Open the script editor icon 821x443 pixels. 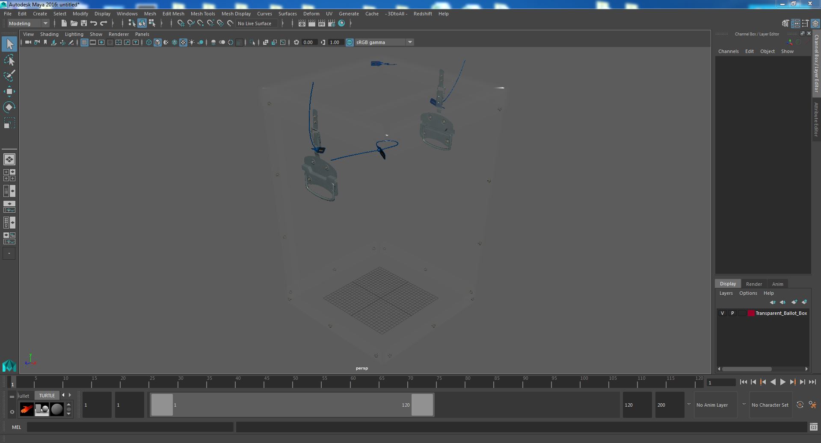coord(813,427)
